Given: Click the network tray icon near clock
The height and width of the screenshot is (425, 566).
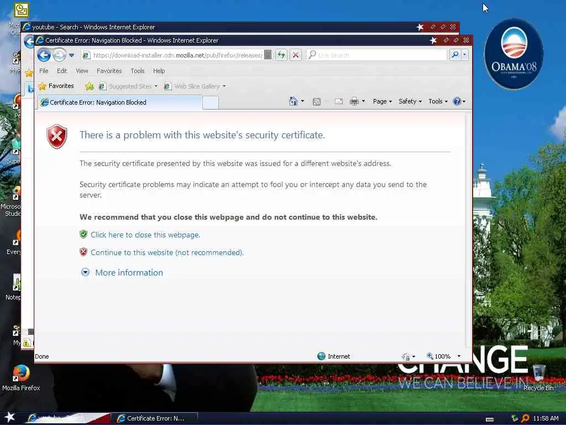Looking at the screenshot, I should 515,418.
